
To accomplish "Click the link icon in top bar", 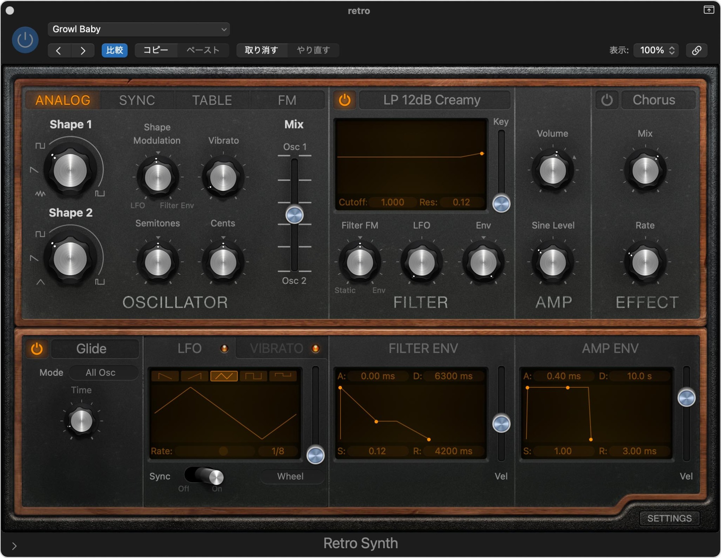I will (696, 50).
